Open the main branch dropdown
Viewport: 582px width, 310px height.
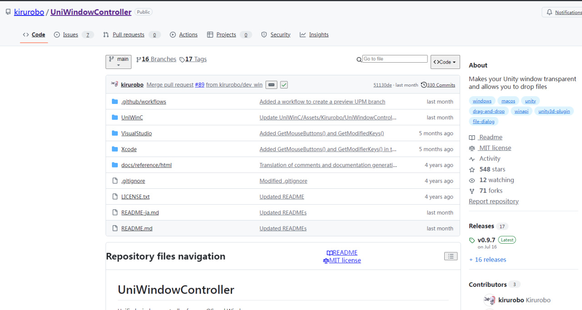[x=119, y=62]
